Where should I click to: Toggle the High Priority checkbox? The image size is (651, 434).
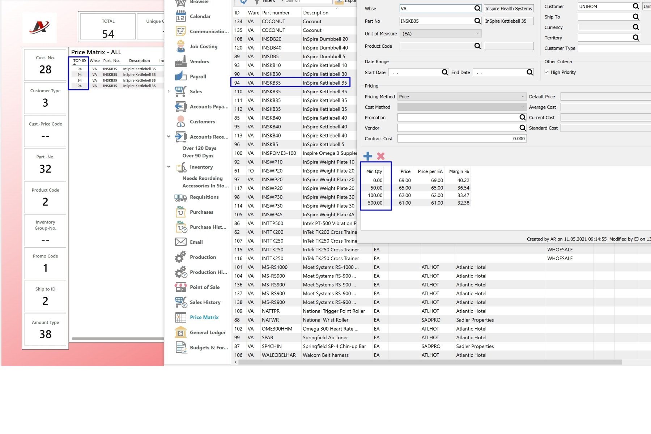547,72
